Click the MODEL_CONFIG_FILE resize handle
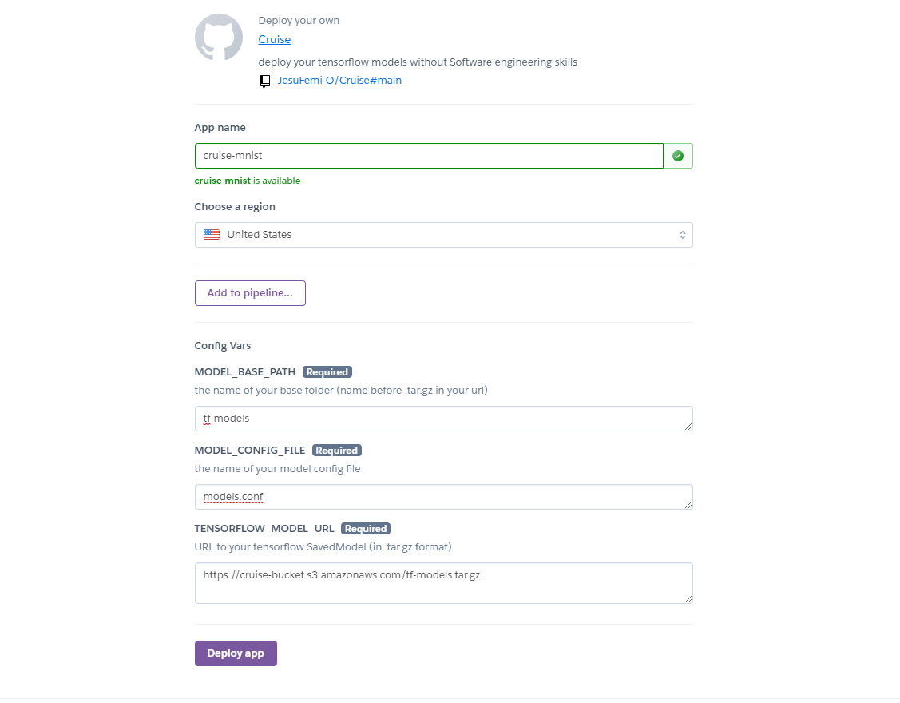The image size is (900, 703). coord(688,504)
